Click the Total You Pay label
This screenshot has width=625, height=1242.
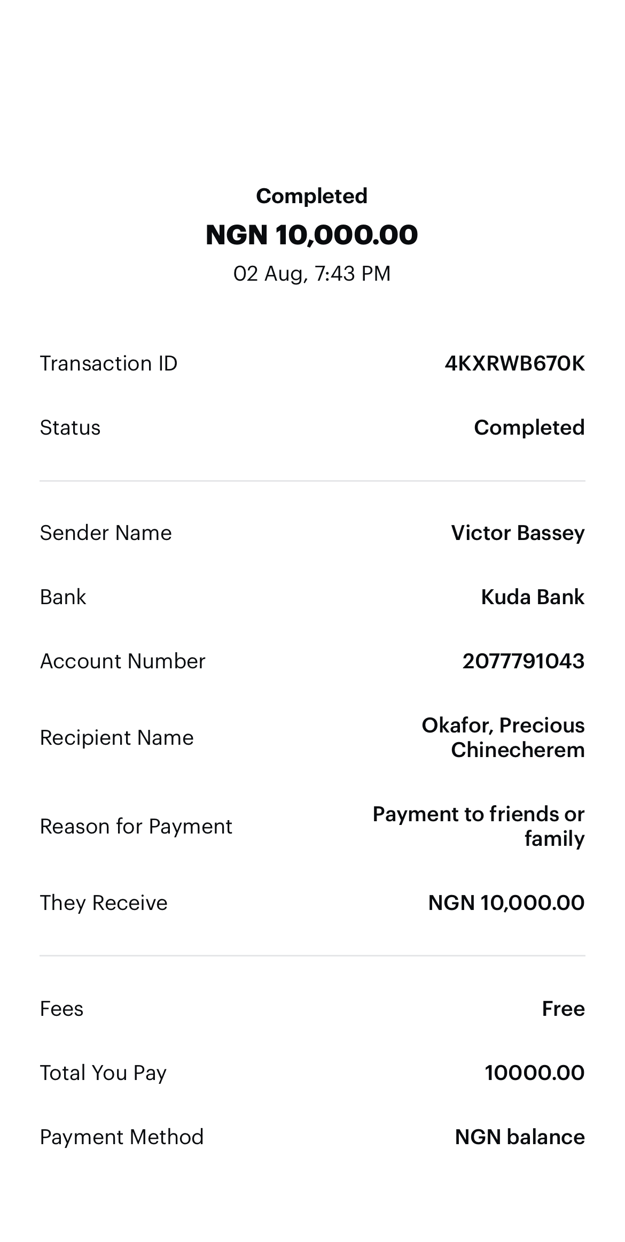pos(103,1073)
